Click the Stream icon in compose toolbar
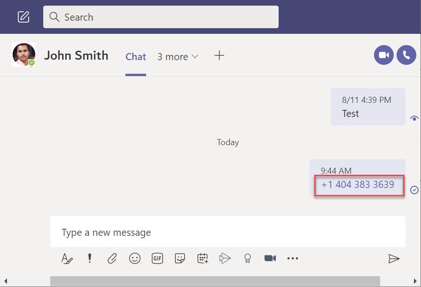This screenshot has width=421, height=287. pos(225,258)
